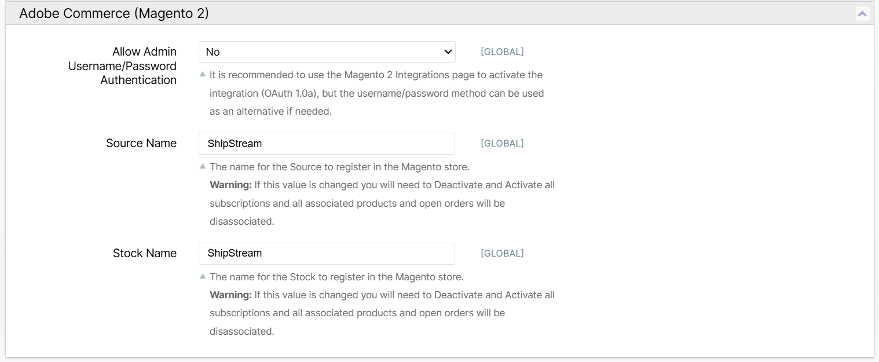Screen dimensions: 879x362
Task: Click the [GLOBAL] scope label beside Stock Name
Action: pyautogui.click(x=502, y=254)
